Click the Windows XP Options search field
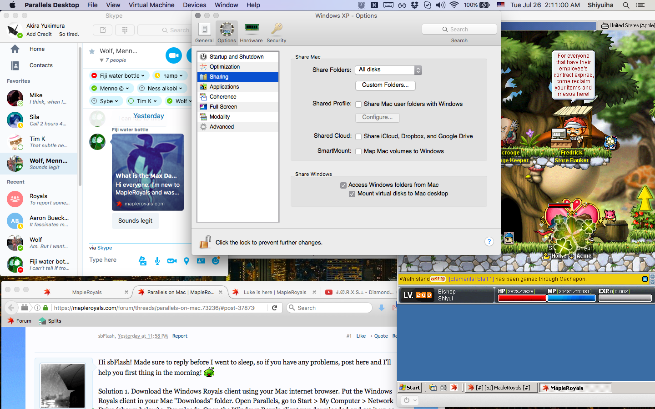Viewport: 655px width, 409px height. pyautogui.click(x=459, y=29)
